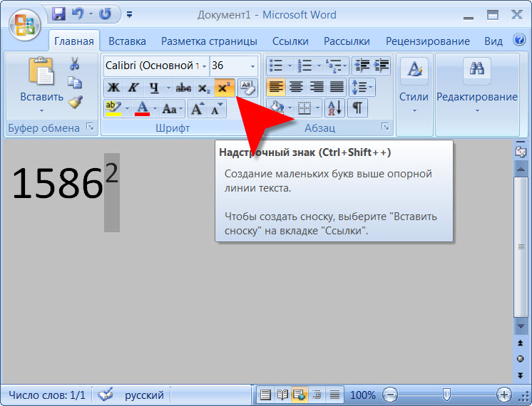Save the document from the quick access toolbar
532x406 pixels.
tap(59, 14)
